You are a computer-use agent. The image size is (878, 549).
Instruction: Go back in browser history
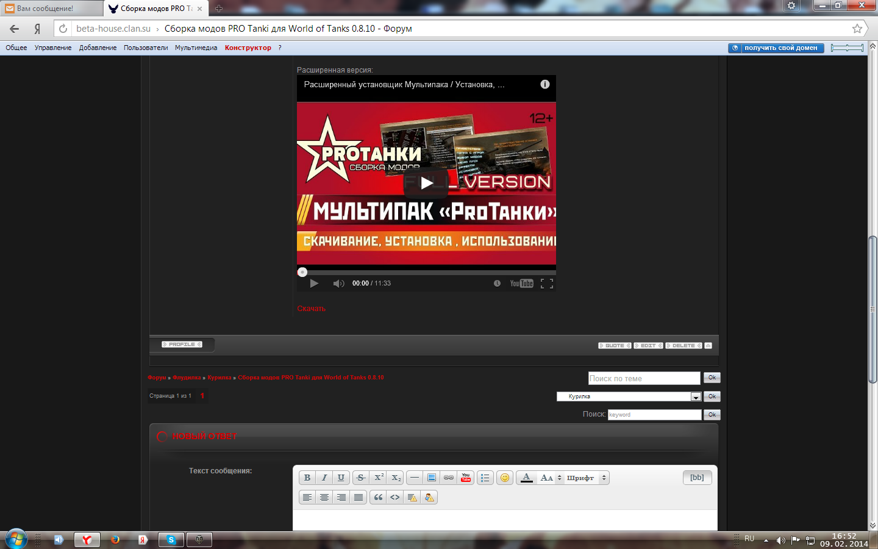pos(15,29)
